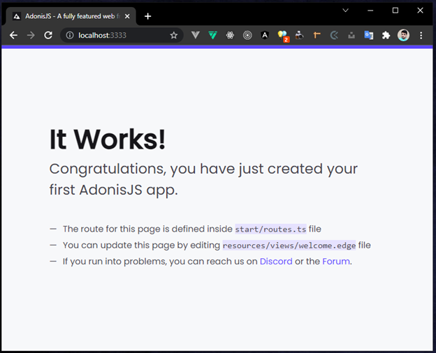
Task: Click the start/routes.ts code text
Action: 270,229
